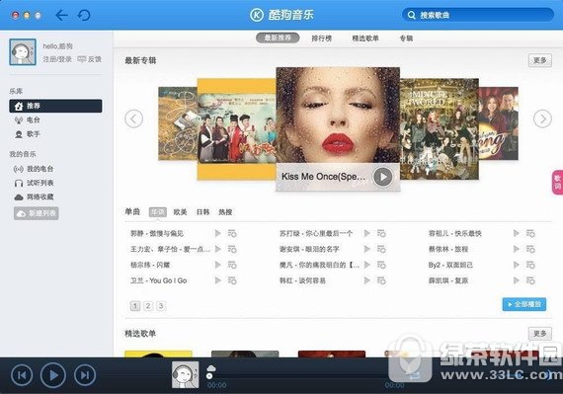Add 郭静 - 傲慢与偏见 to playlist
Viewport: 563px width, 394px height.
(232, 234)
